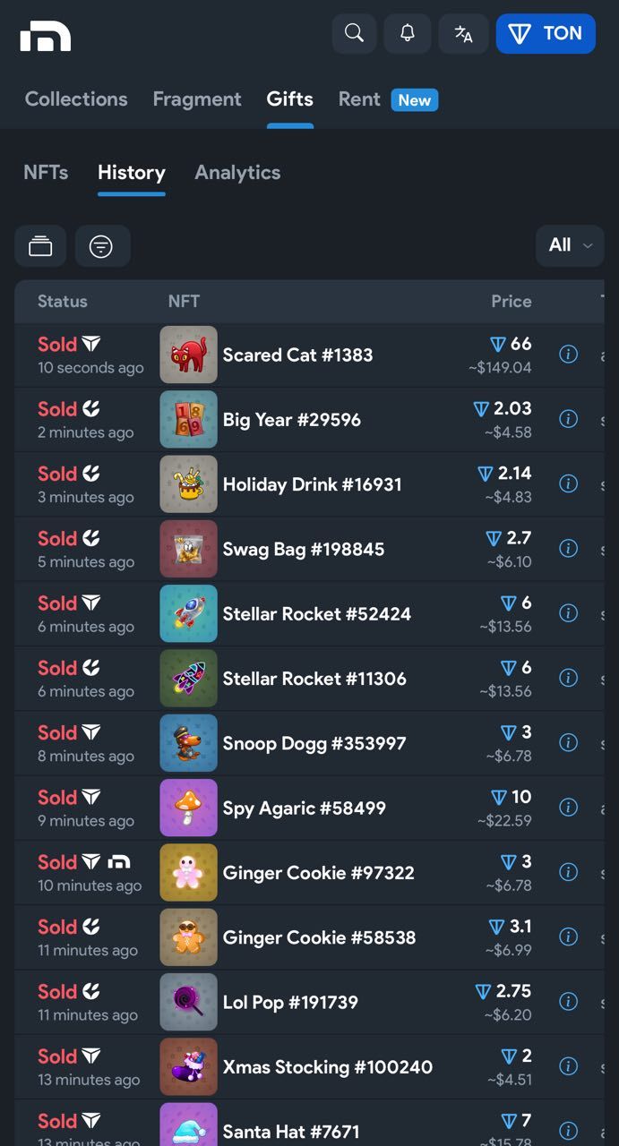
Task: Go to the Fragment tab
Action: click(x=197, y=98)
